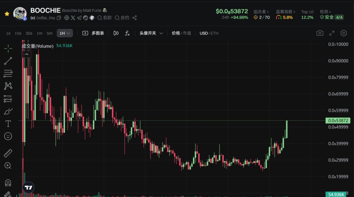This screenshot has width=354, height=197.
Task: Open the candlestick chart type selector
Action: tap(116, 33)
